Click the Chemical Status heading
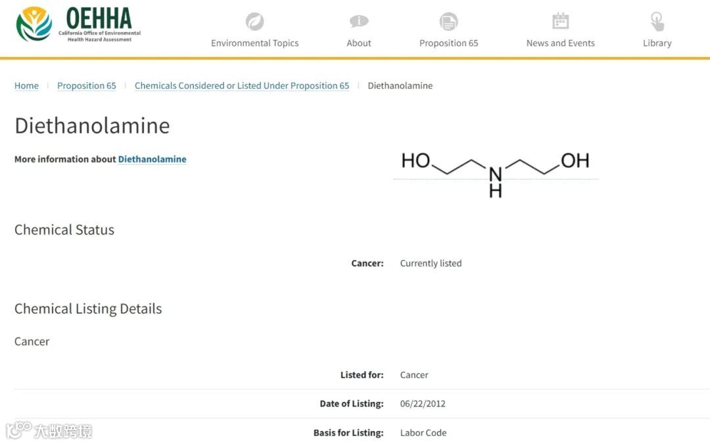 (x=64, y=230)
